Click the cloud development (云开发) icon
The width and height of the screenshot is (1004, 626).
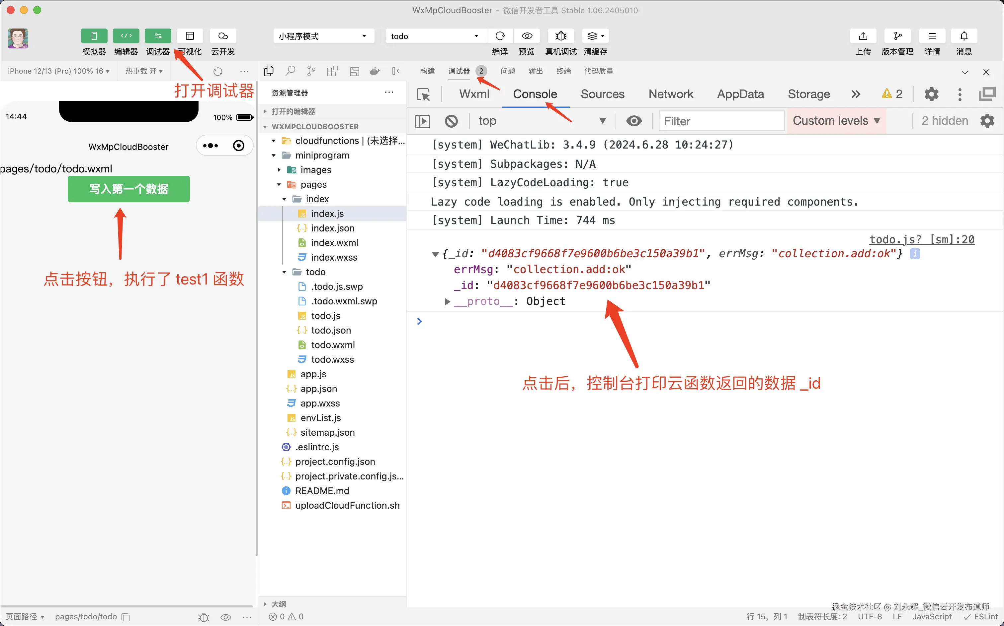(222, 36)
